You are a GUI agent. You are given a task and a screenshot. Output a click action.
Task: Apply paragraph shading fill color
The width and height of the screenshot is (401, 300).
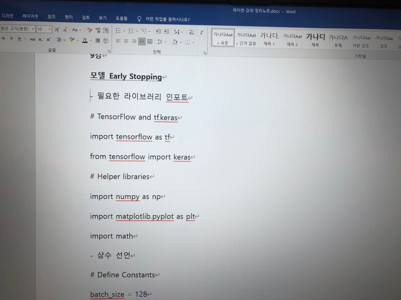tap(175, 42)
